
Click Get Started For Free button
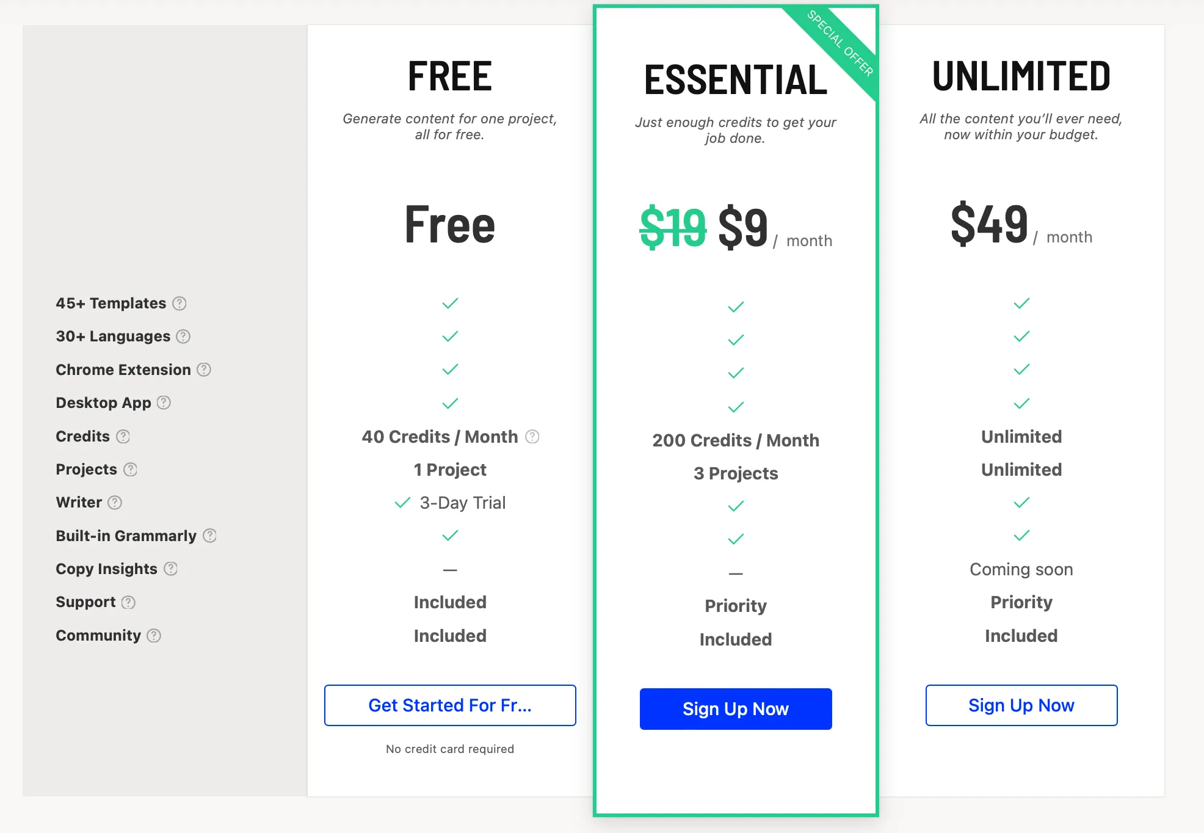450,705
